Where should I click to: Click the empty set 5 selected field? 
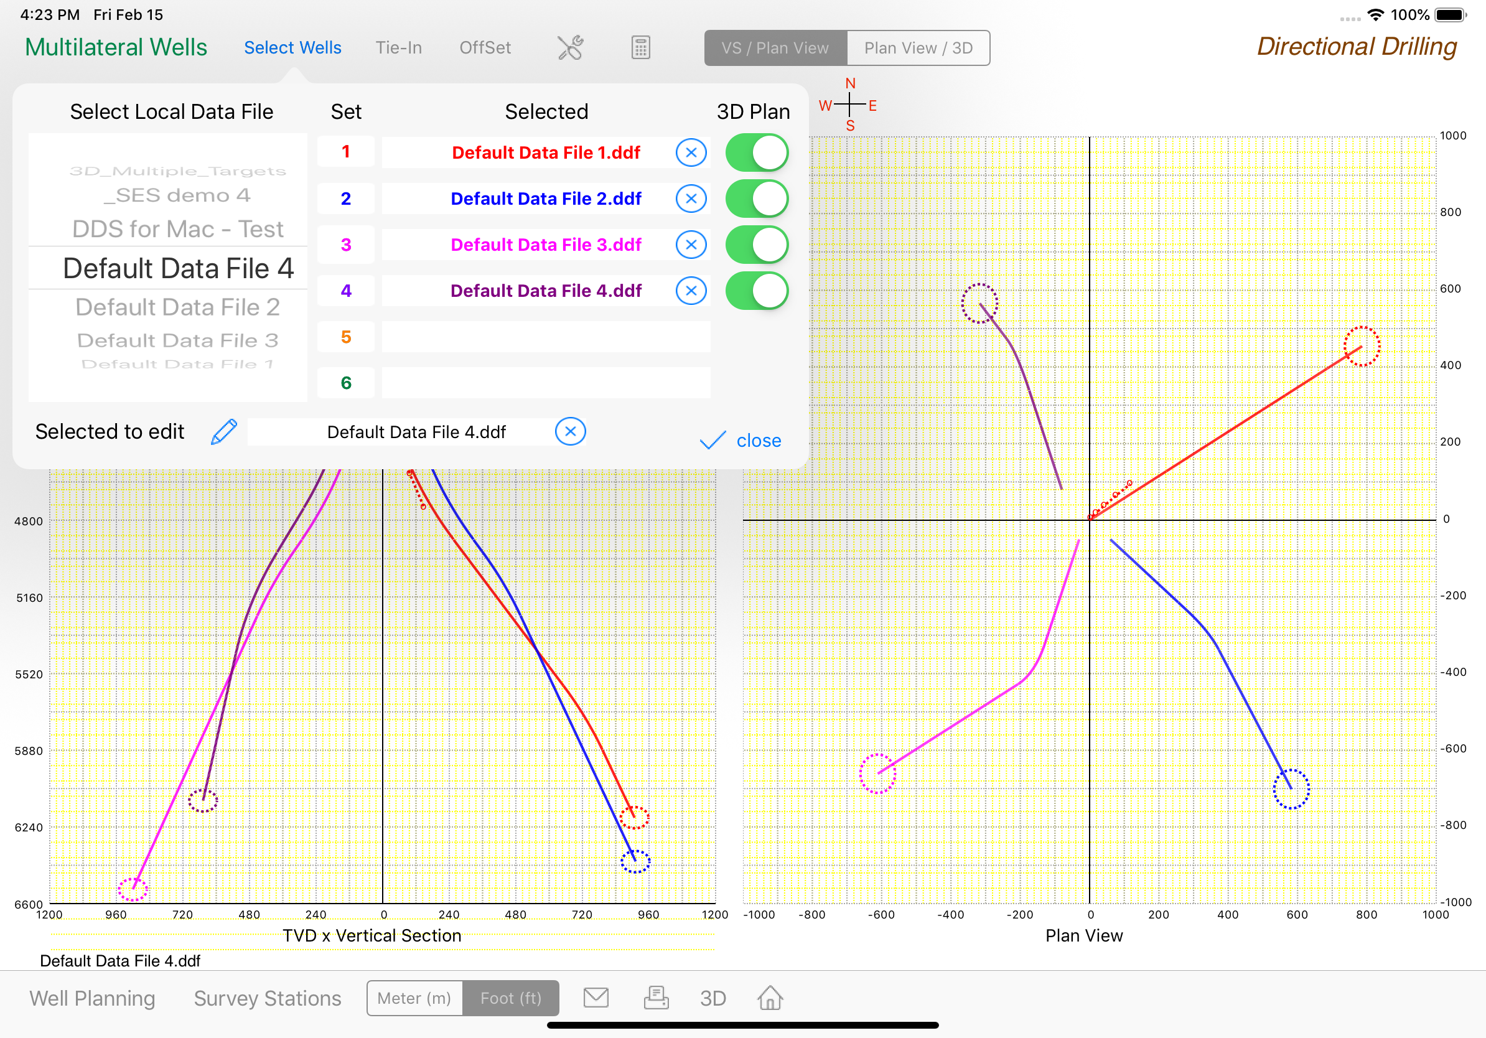[546, 337]
